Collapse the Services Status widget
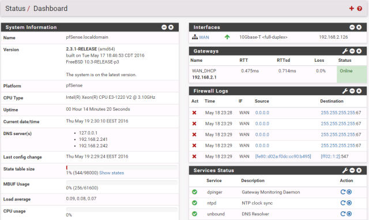 pos(352,170)
